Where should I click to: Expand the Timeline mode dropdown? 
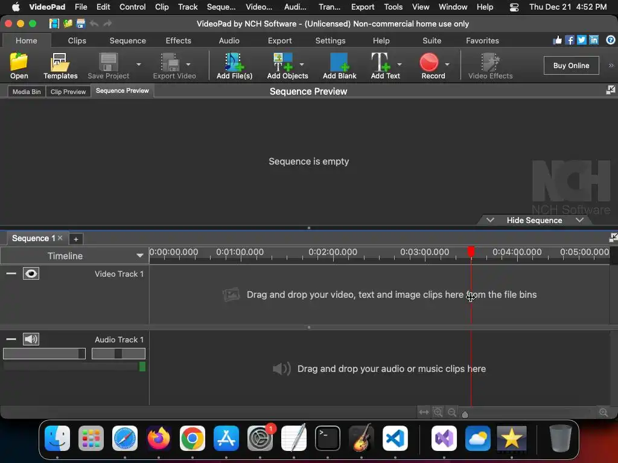[139, 256]
